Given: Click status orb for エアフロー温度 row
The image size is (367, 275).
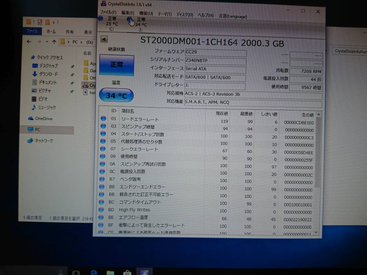Looking at the screenshot, I should pyautogui.click(x=101, y=217).
